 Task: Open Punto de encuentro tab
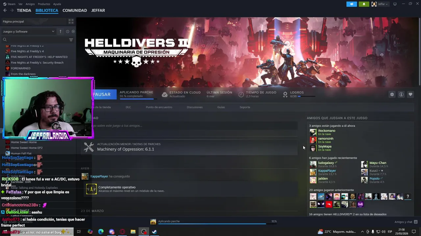click(159, 107)
